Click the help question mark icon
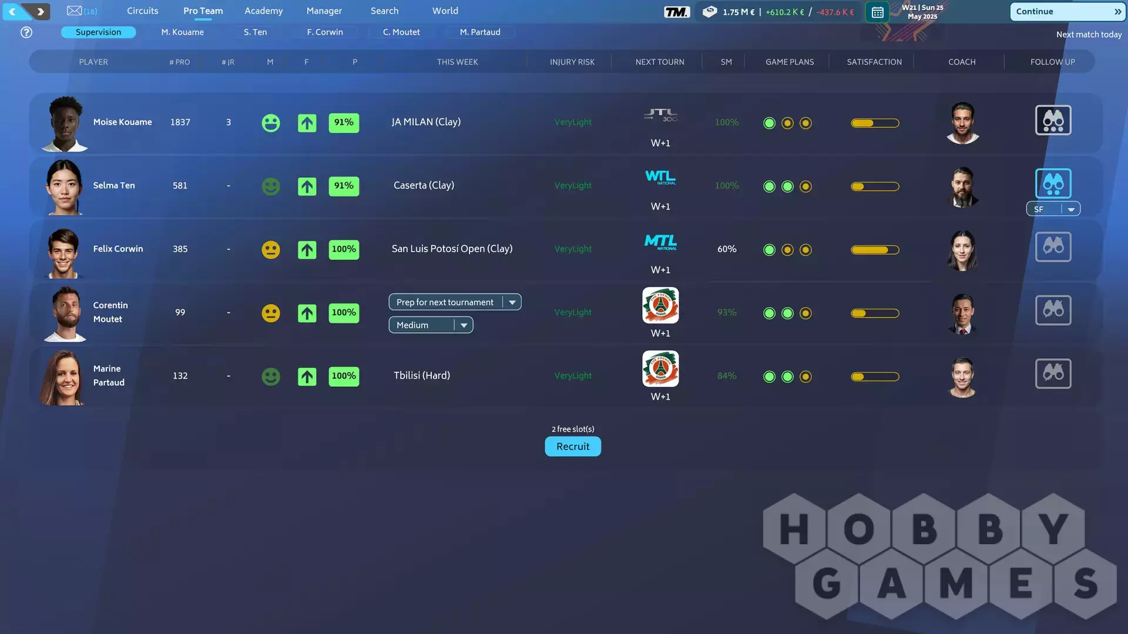 point(26,32)
